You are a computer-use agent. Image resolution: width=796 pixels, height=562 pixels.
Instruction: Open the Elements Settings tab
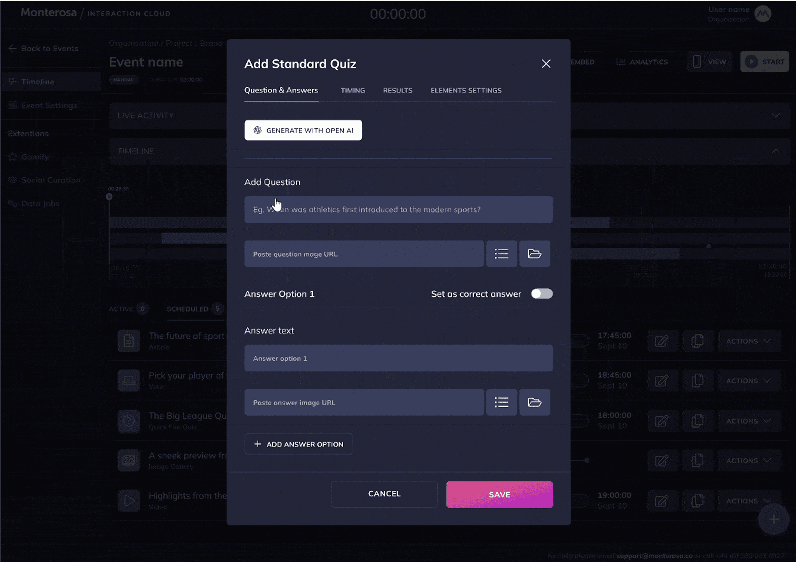(x=466, y=91)
